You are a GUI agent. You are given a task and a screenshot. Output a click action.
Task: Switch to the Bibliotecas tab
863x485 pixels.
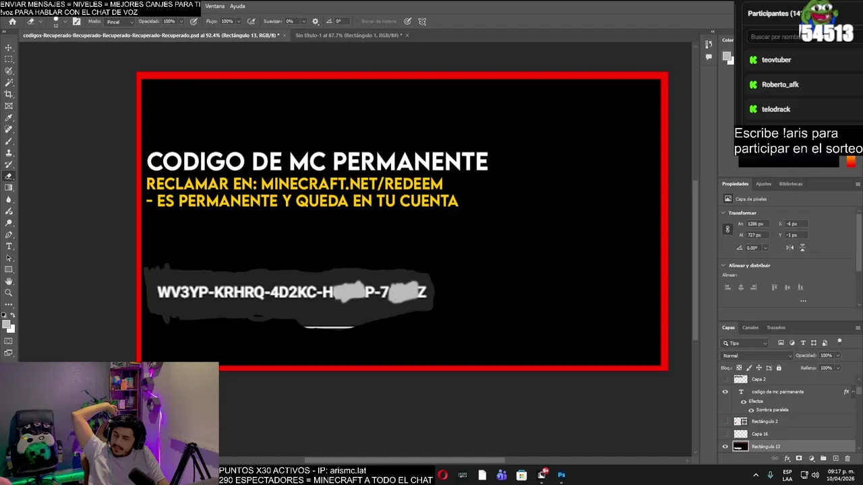click(791, 184)
